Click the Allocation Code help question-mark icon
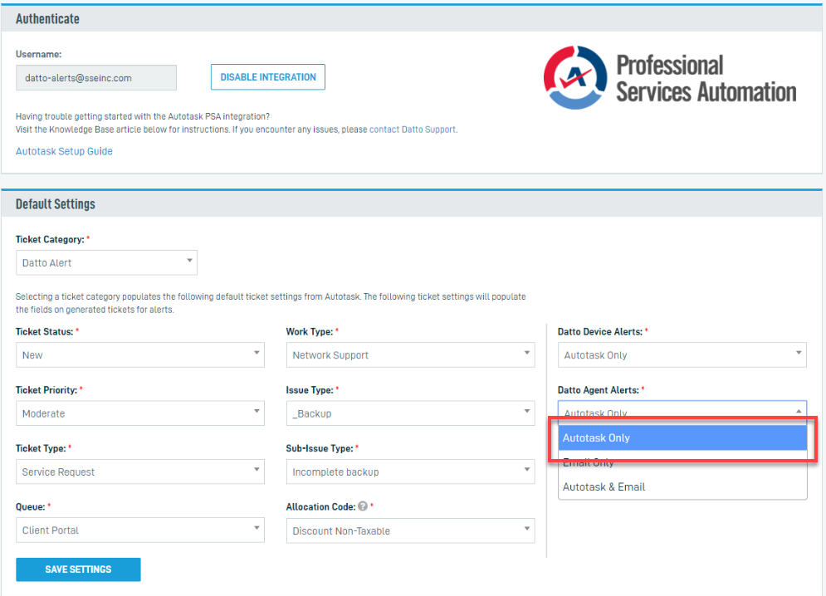 [x=363, y=506]
